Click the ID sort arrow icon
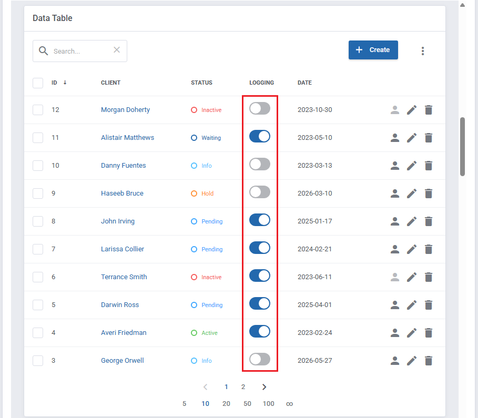Screen dimensions: 478x418 (65, 83)
